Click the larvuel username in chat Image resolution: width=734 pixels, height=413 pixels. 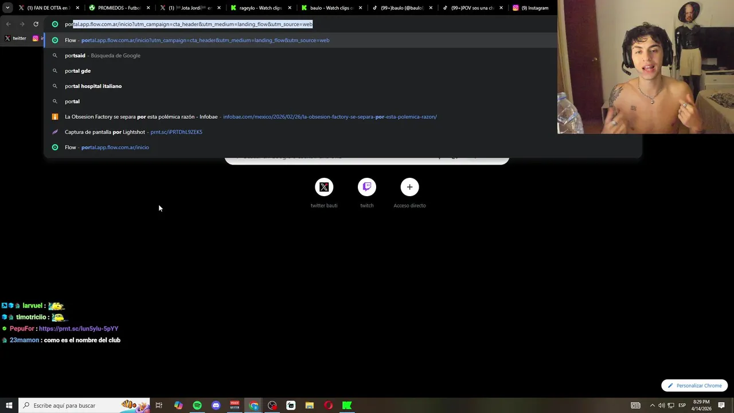[33, 306]
